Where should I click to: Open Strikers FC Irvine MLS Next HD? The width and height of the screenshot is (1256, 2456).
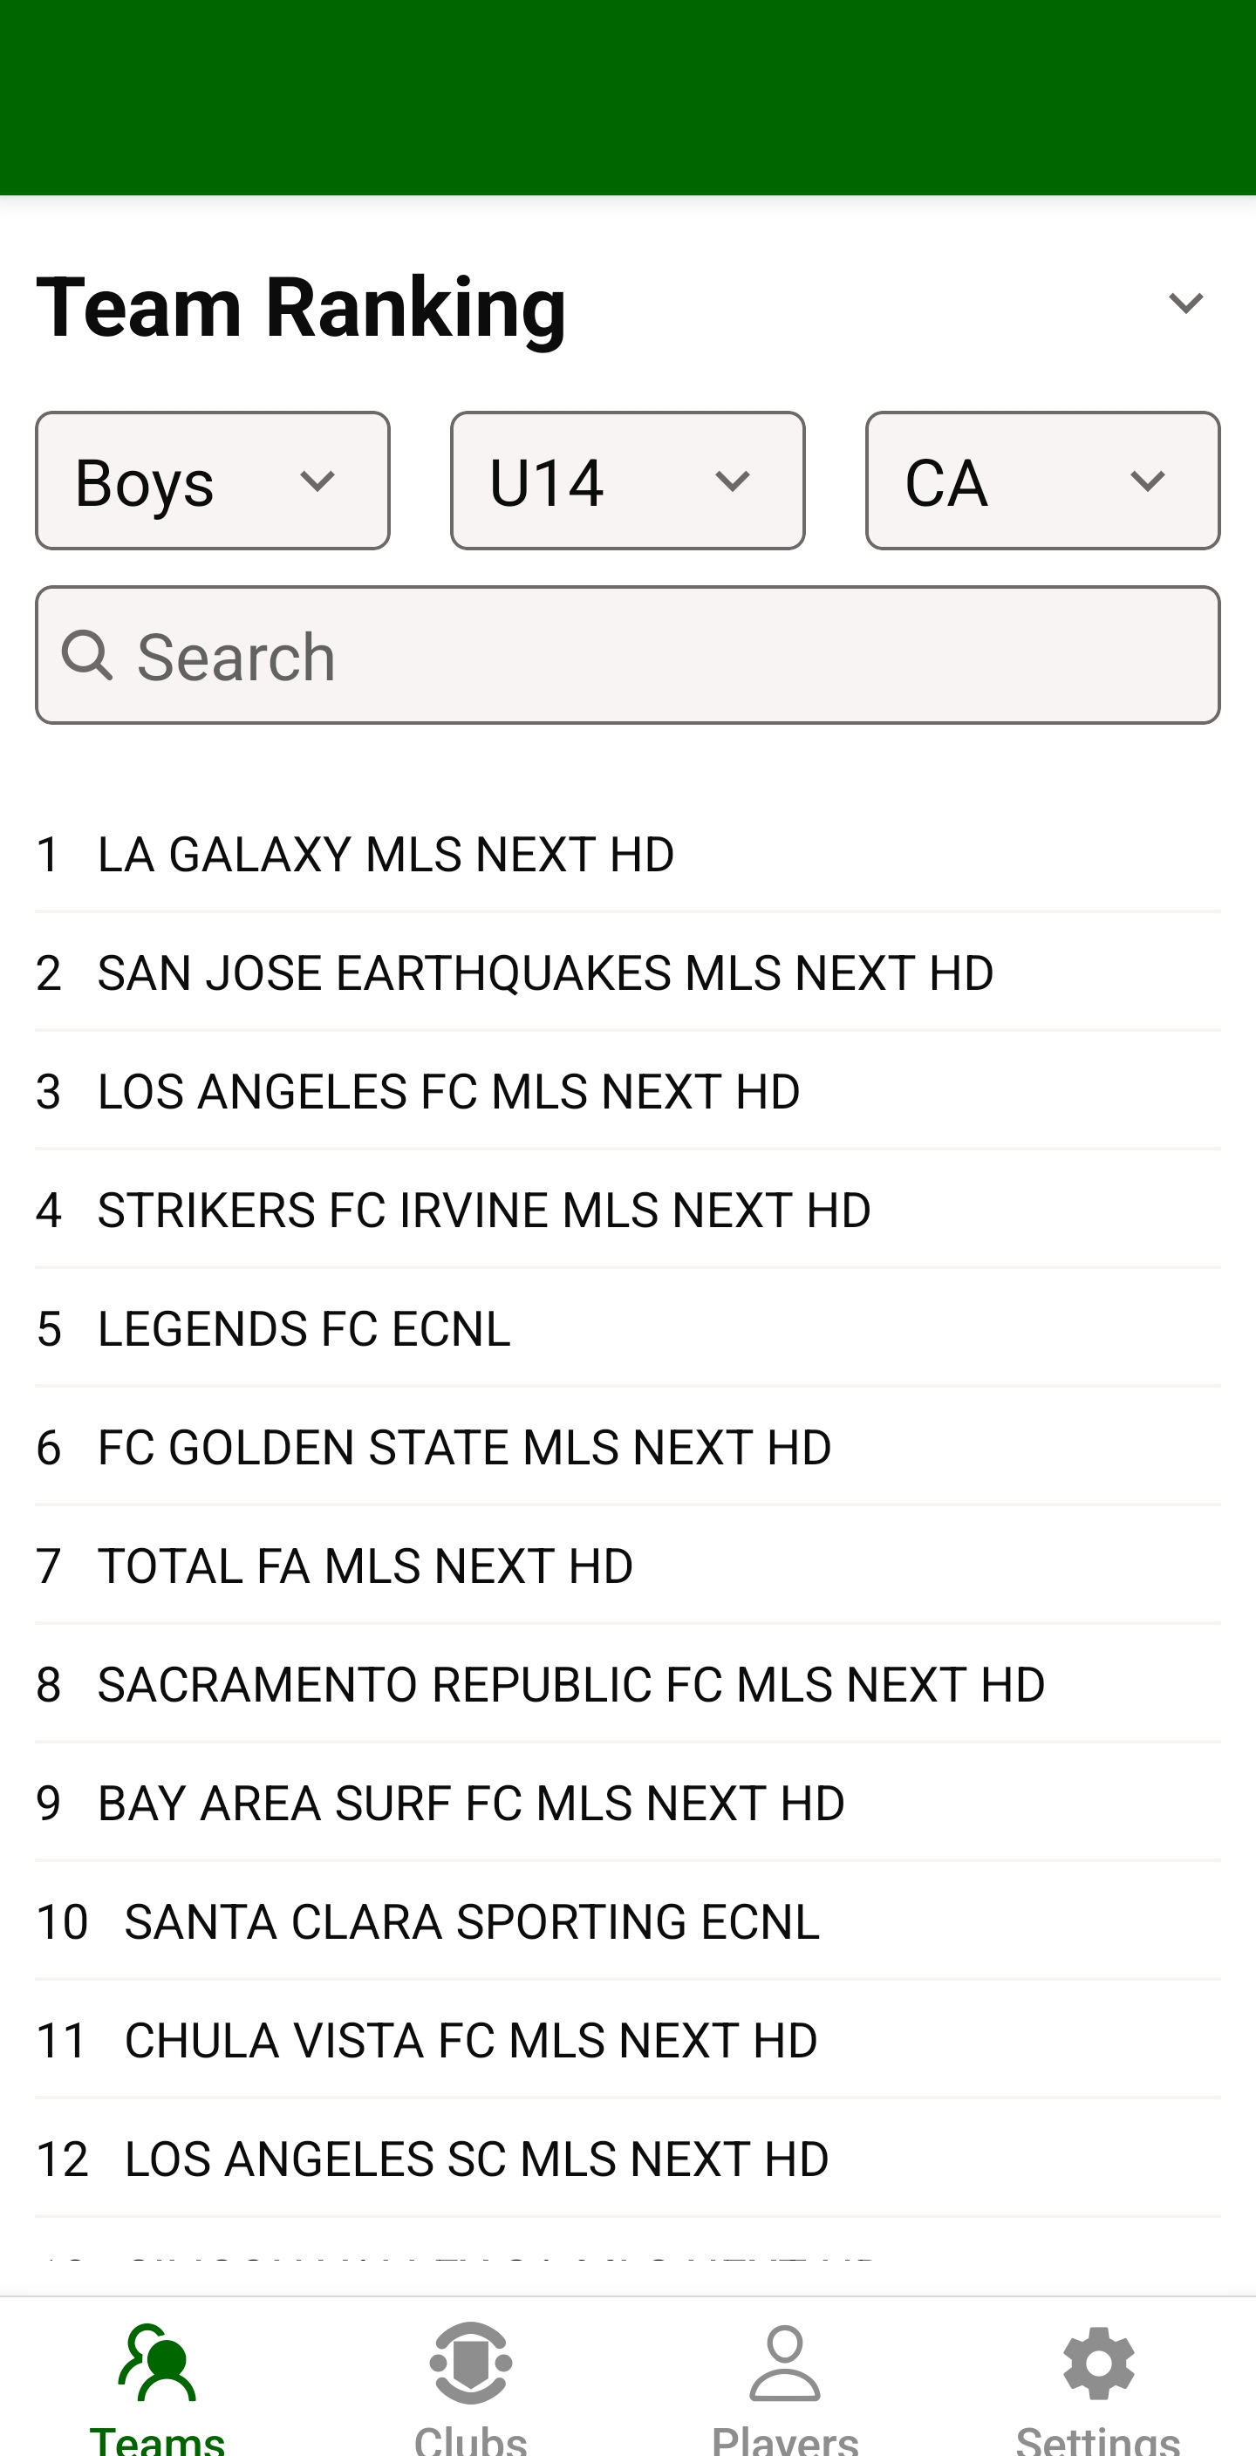tap(484, 1210)
